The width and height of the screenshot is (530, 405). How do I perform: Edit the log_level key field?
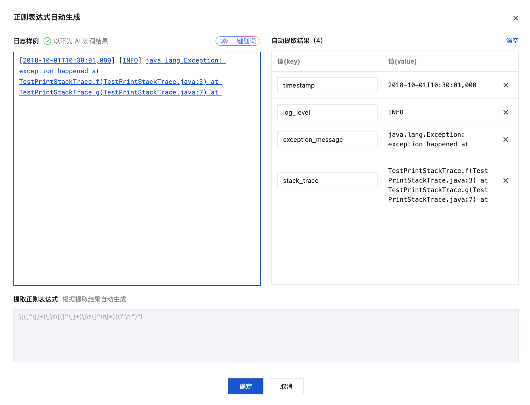pos(327,112)
